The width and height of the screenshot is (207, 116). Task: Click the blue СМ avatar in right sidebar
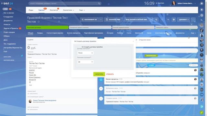coord(202,94)
